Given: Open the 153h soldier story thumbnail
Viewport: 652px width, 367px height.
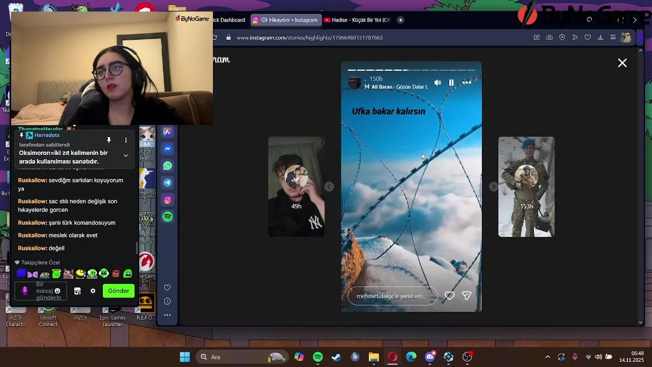Looking at the screenshot, I should click(526, 187).
